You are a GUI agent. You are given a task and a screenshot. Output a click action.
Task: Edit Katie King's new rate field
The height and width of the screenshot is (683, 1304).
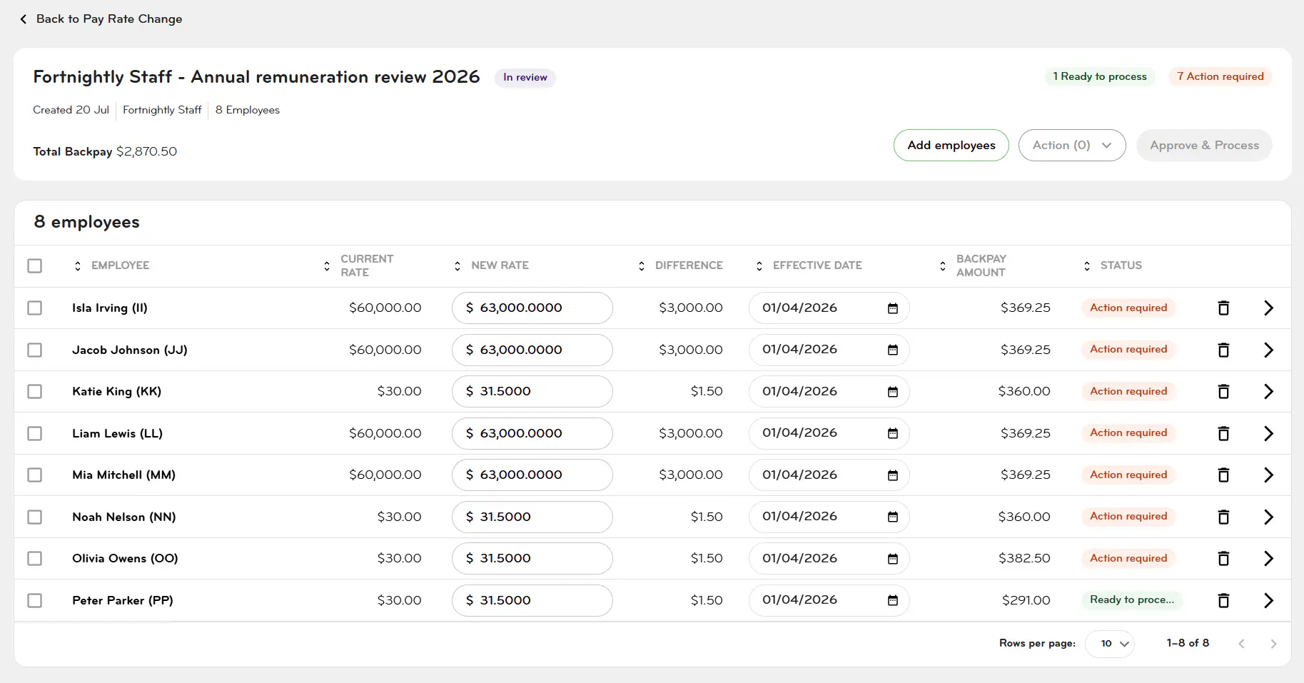532,391
